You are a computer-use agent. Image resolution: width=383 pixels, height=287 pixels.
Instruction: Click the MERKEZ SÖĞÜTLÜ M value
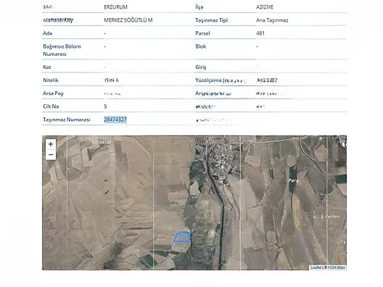(x=128, y=20)
